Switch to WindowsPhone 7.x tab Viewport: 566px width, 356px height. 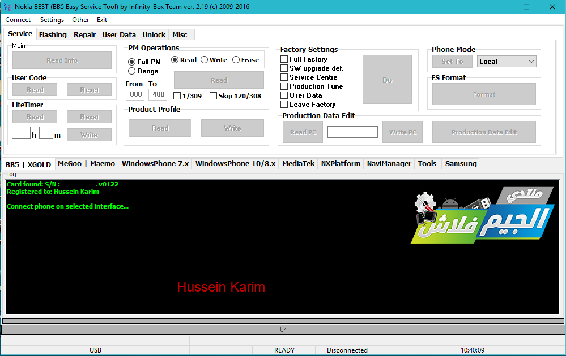(155, 164)
